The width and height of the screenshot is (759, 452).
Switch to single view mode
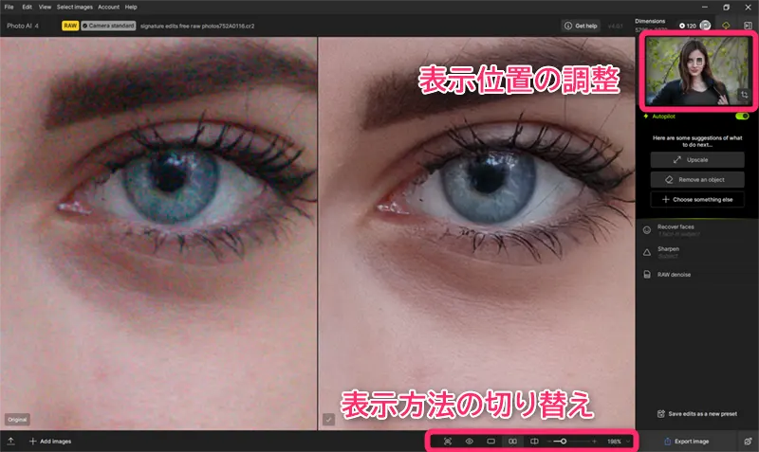[491, 442]
